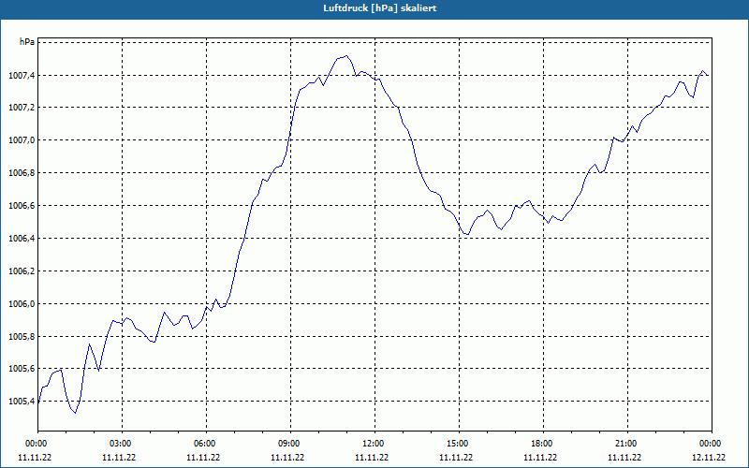Screen dimensions: 749x468
Task: Click the 11.11.22 date under 21:00
Action: tap(624, 457)
